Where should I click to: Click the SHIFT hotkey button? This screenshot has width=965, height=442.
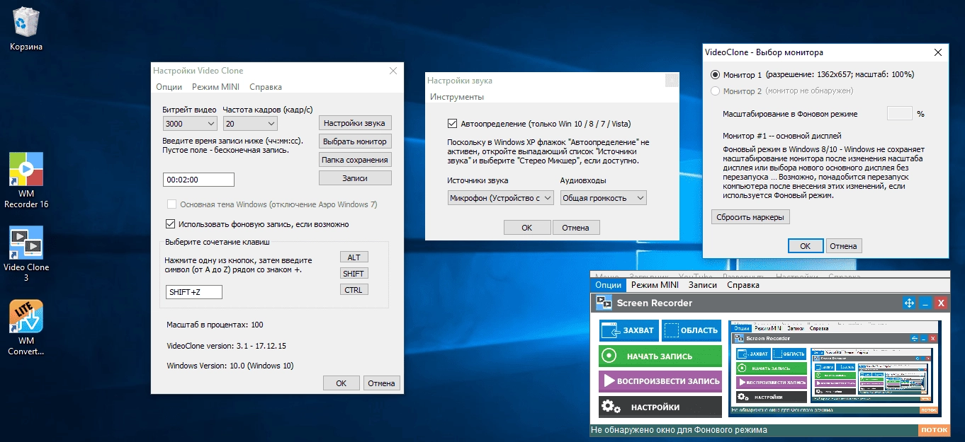(354, 274)
